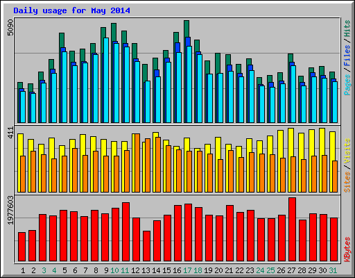Select the tallest green hits bar for day 17
The image size is (355, 278).
187,28
